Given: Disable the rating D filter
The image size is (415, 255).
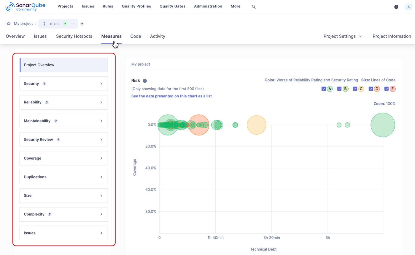Looking at the screenshot, I should [x=371, y=89].
